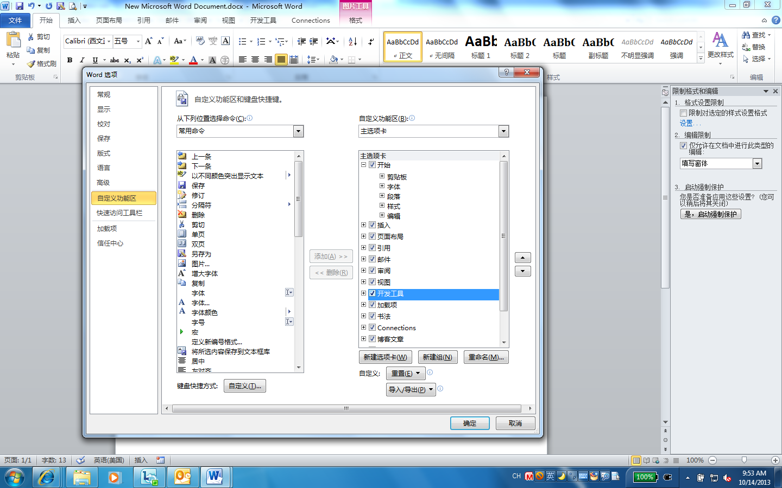Apply strikethrough (abc) formatting
This screenshot has width=782, height=488.
115,60
